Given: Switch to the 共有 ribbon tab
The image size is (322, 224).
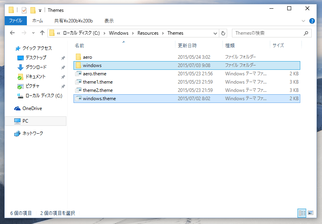Looking at the screenshot, I should coord(73,21).
